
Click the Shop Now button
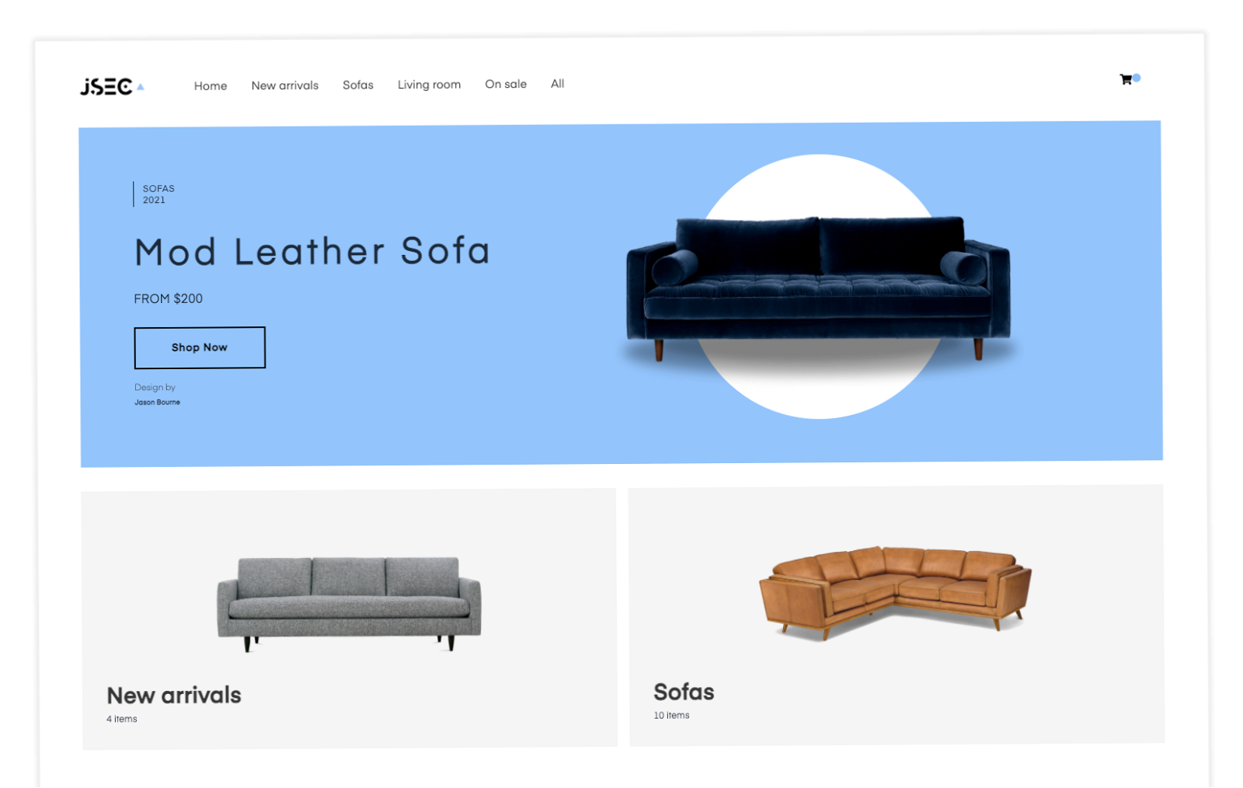point(200,347)
